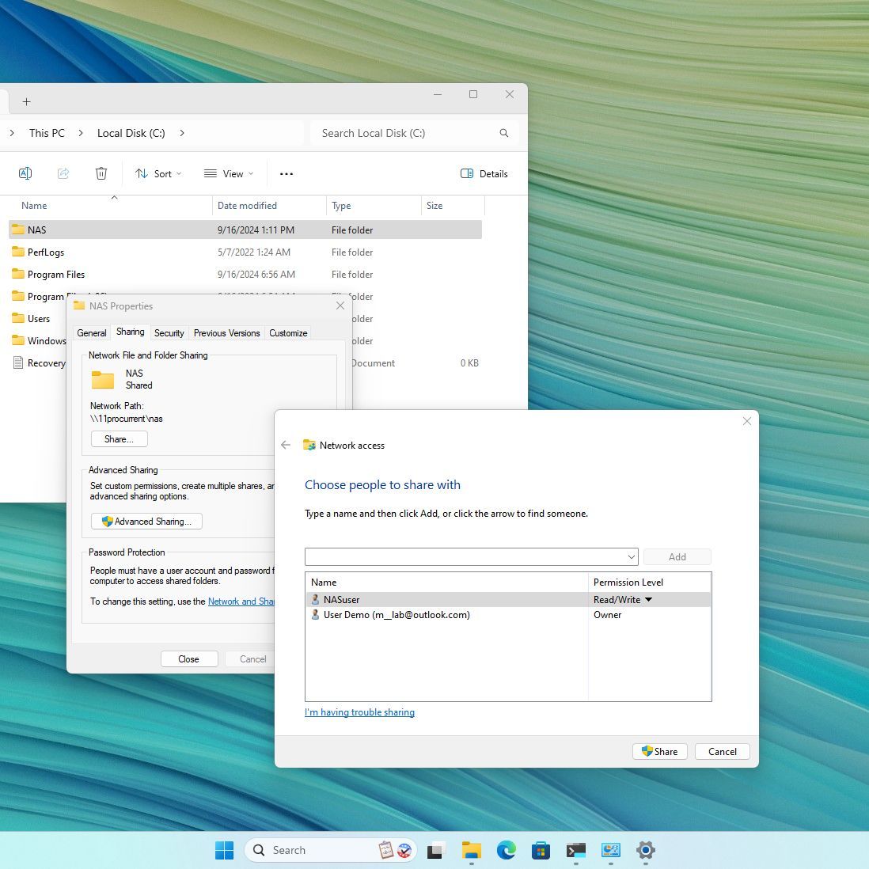Click the search magnifier in Explorer

click(x=503, y=133)
